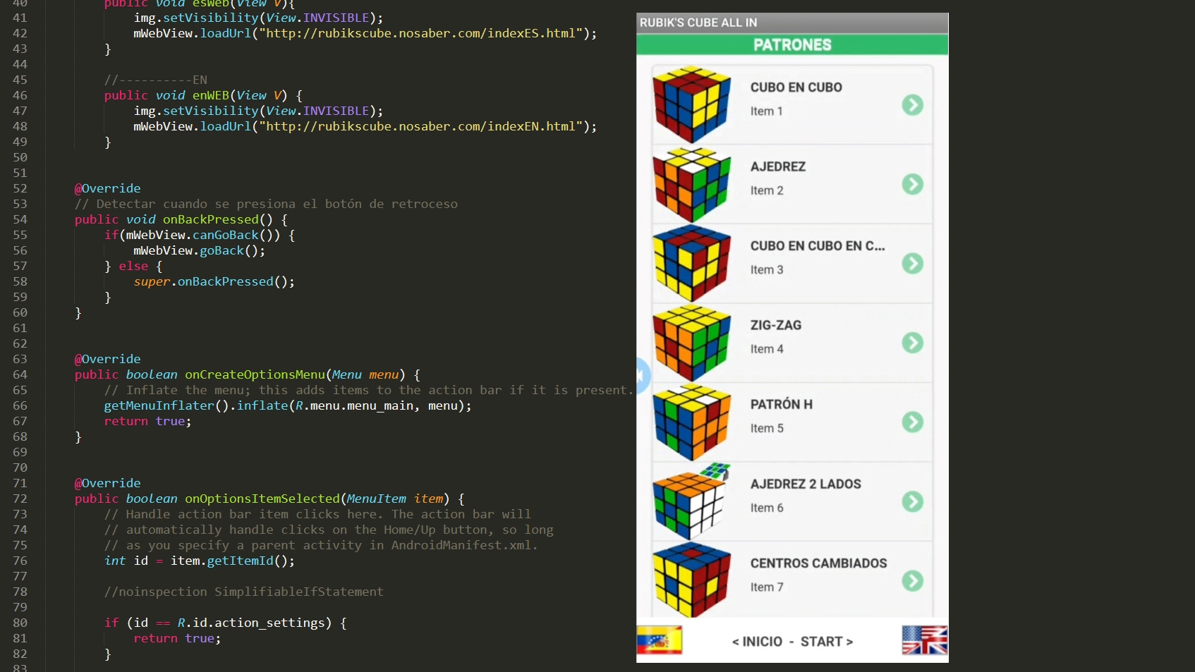Click @Override annotation on line 52
The image size is (1195, 672).
tap(107, 188)
